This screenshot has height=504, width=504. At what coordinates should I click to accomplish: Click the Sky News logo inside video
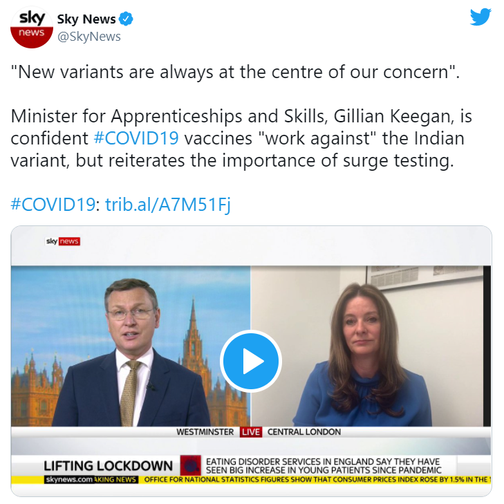coord(63,241)
